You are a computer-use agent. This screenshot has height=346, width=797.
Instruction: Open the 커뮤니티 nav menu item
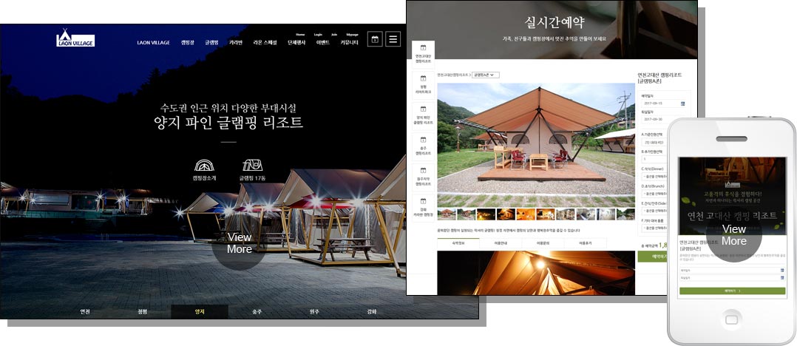click(x=349, y=43)
